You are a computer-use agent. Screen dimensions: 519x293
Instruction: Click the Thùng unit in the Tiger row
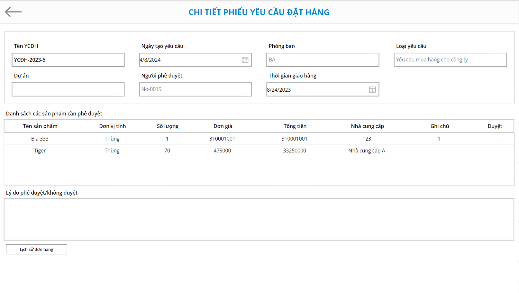(112, 151)
